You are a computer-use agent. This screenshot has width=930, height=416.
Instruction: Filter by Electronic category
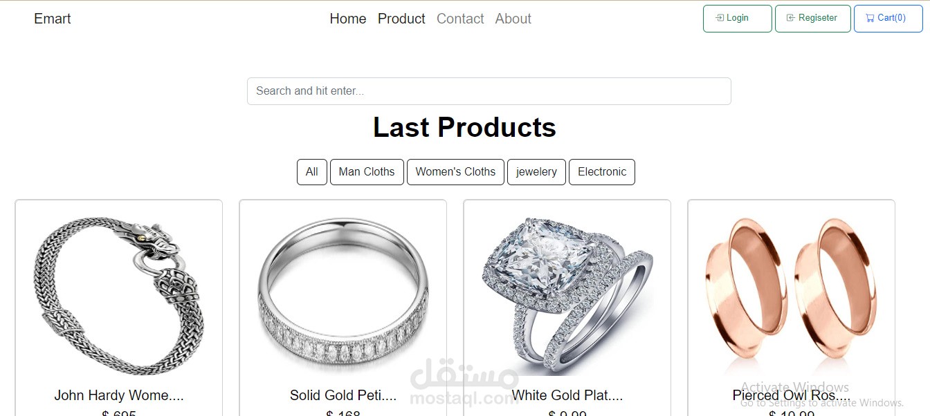point(602,172)
